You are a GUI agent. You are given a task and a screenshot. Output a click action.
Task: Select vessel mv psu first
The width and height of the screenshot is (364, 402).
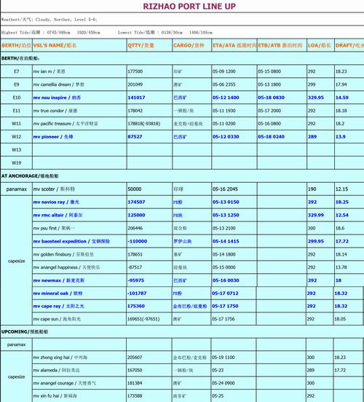[x=54, y=229]
